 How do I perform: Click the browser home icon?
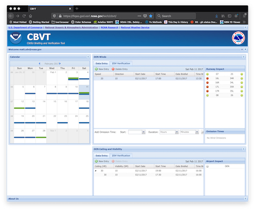point(31,16)
